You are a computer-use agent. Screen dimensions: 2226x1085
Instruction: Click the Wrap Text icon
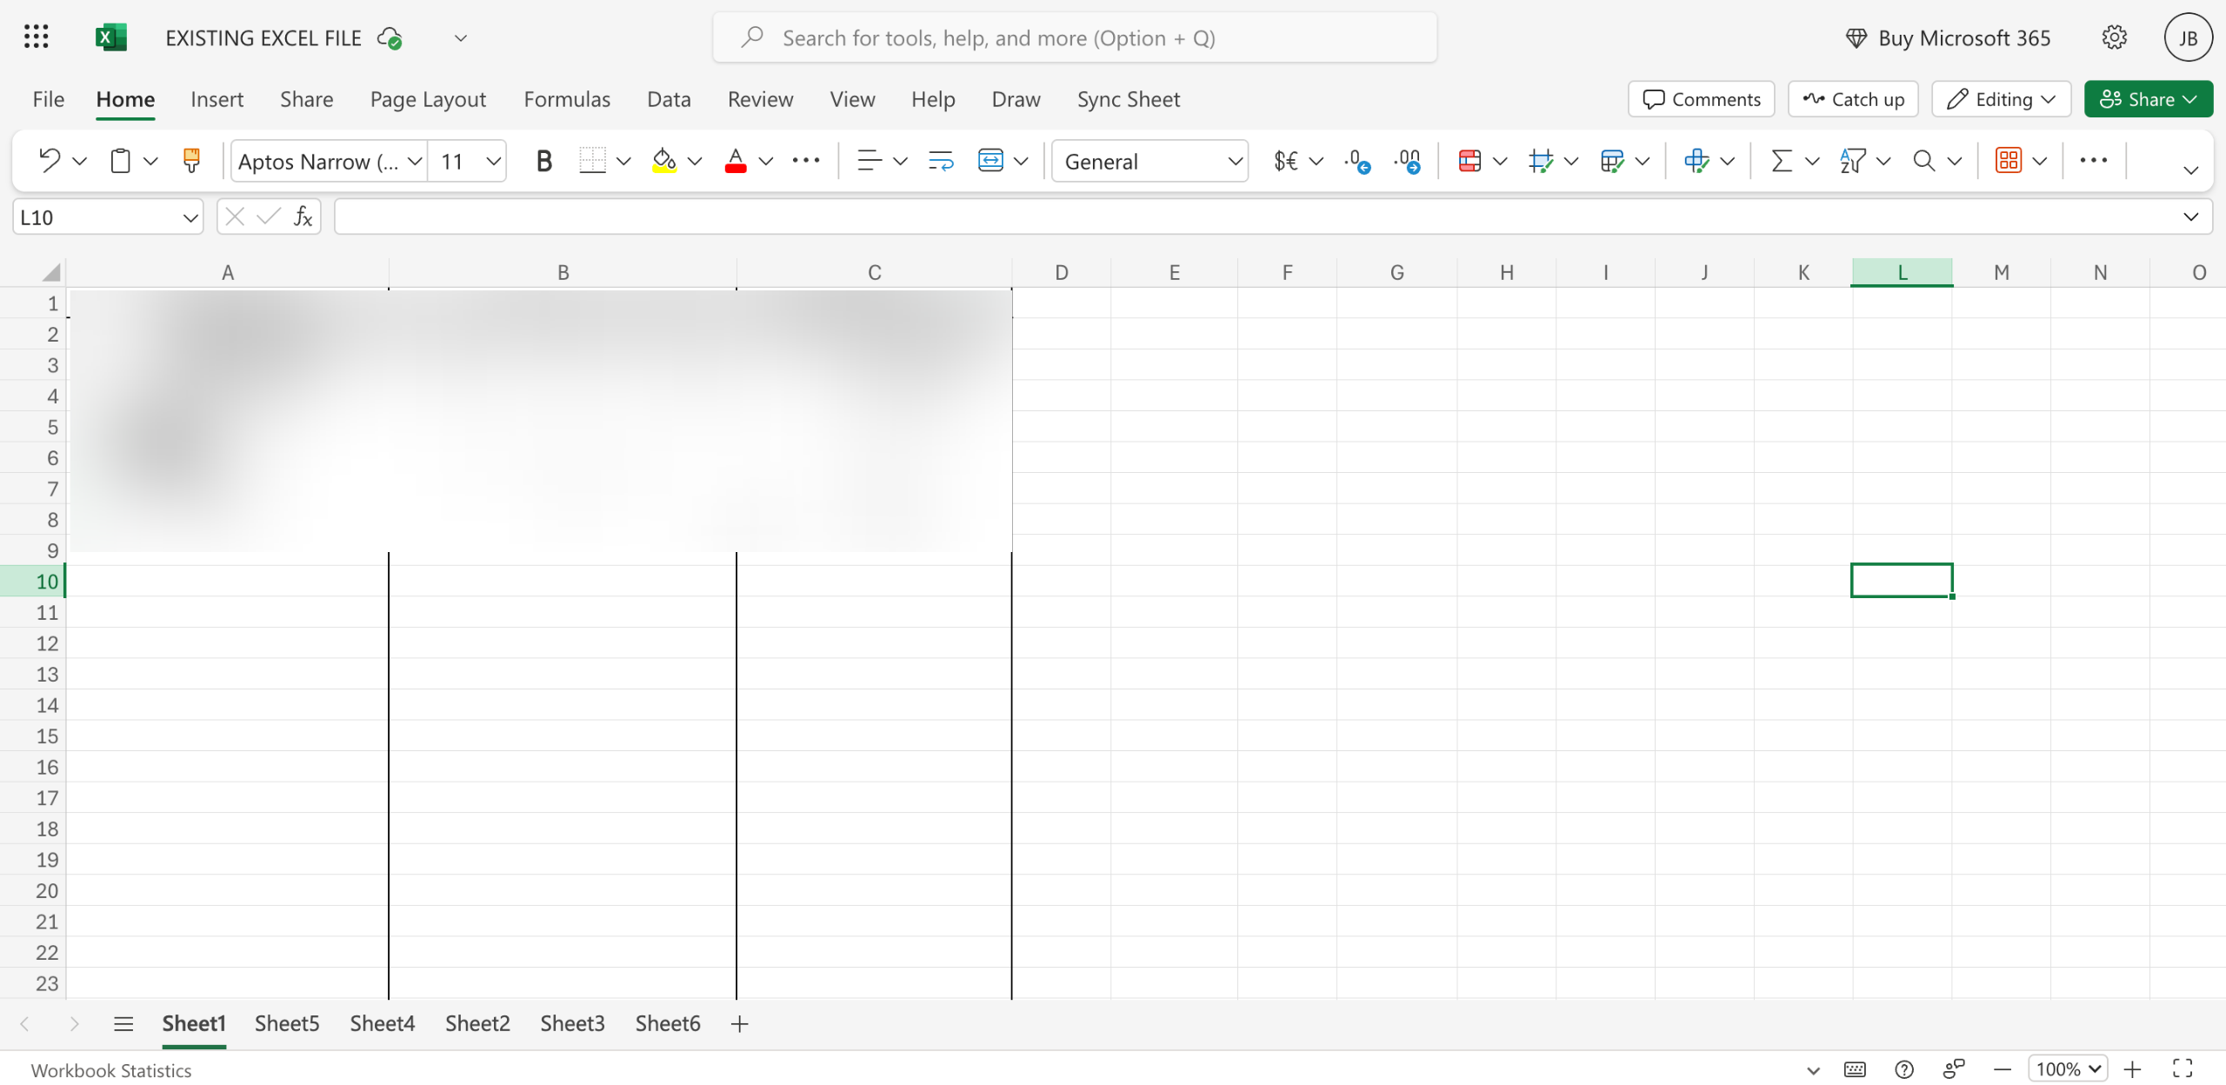point(940,161)
